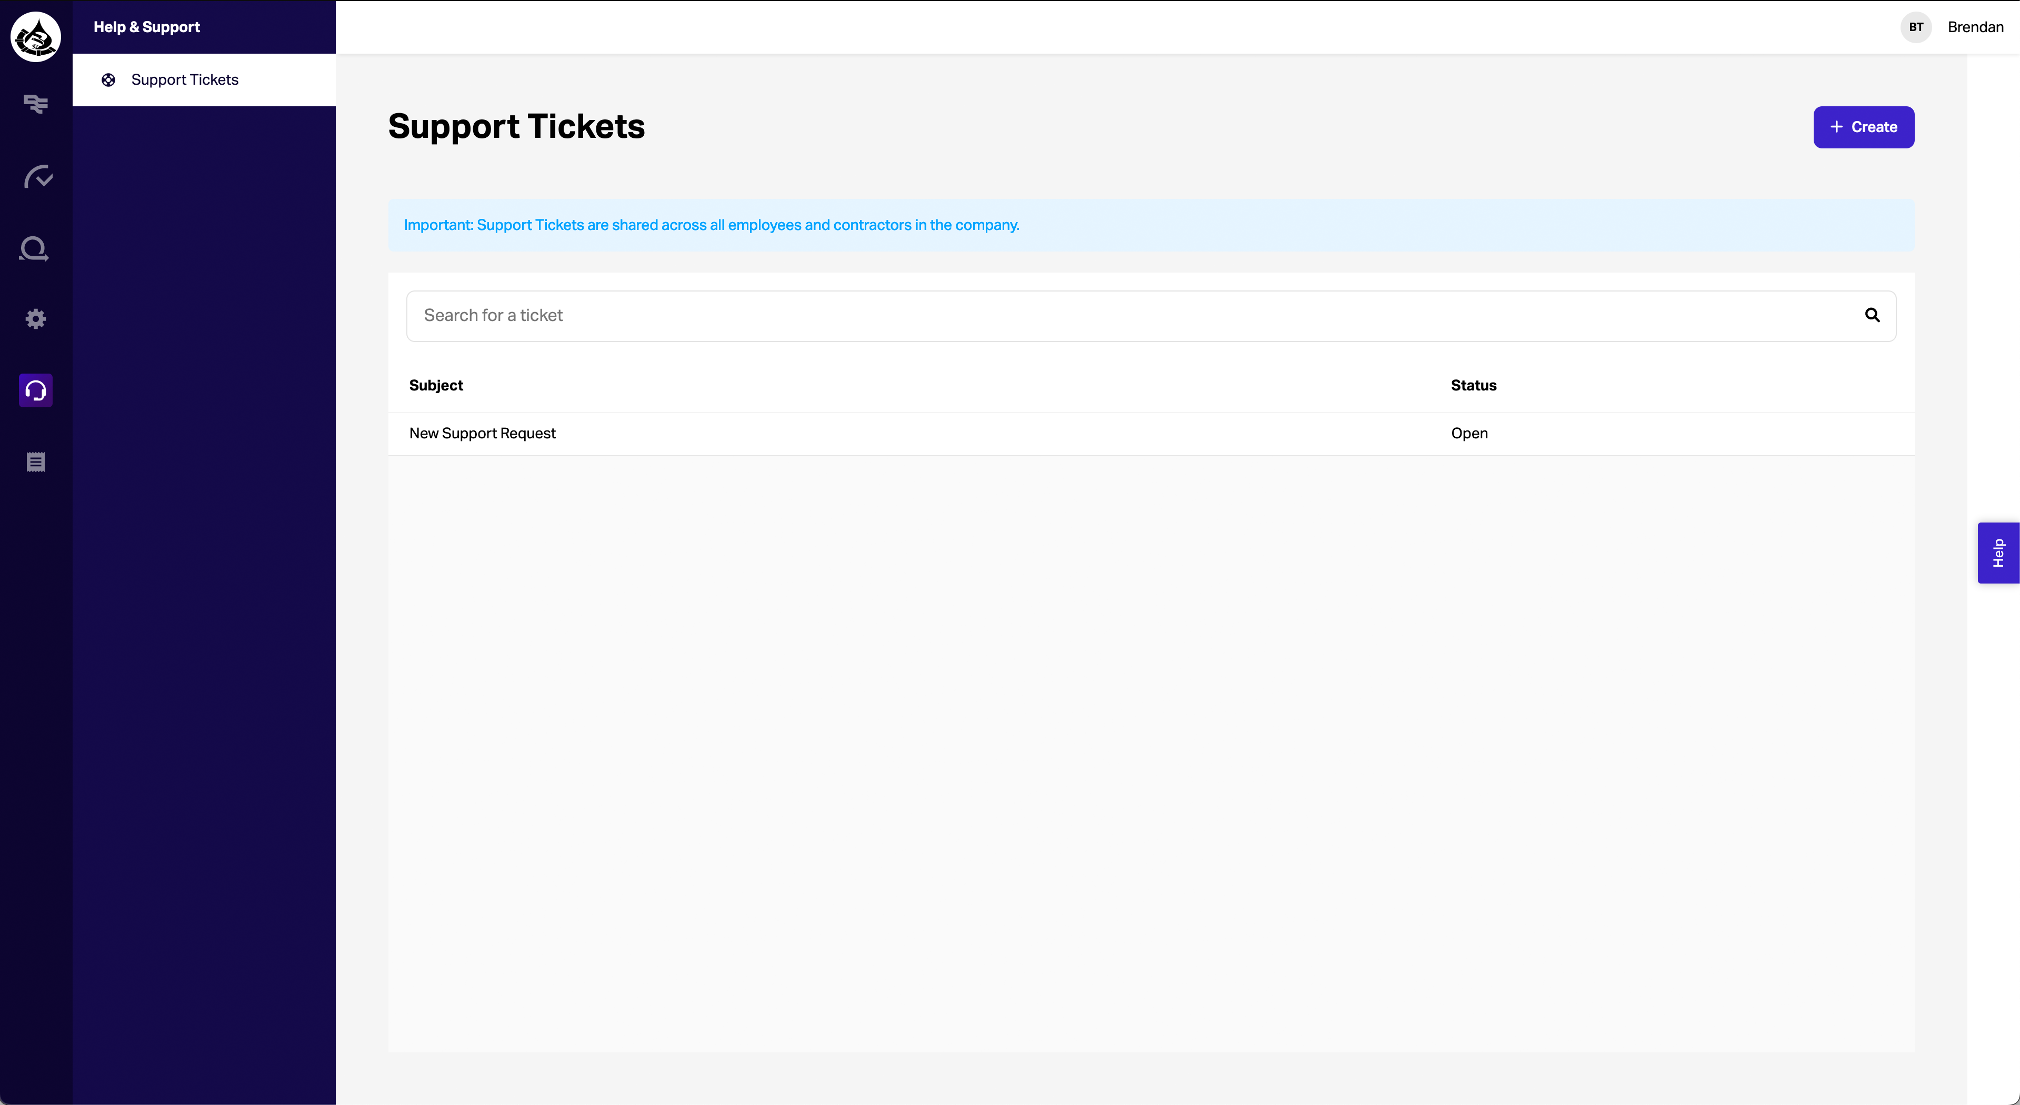Open the New Support Request ticket

(482, 434)
